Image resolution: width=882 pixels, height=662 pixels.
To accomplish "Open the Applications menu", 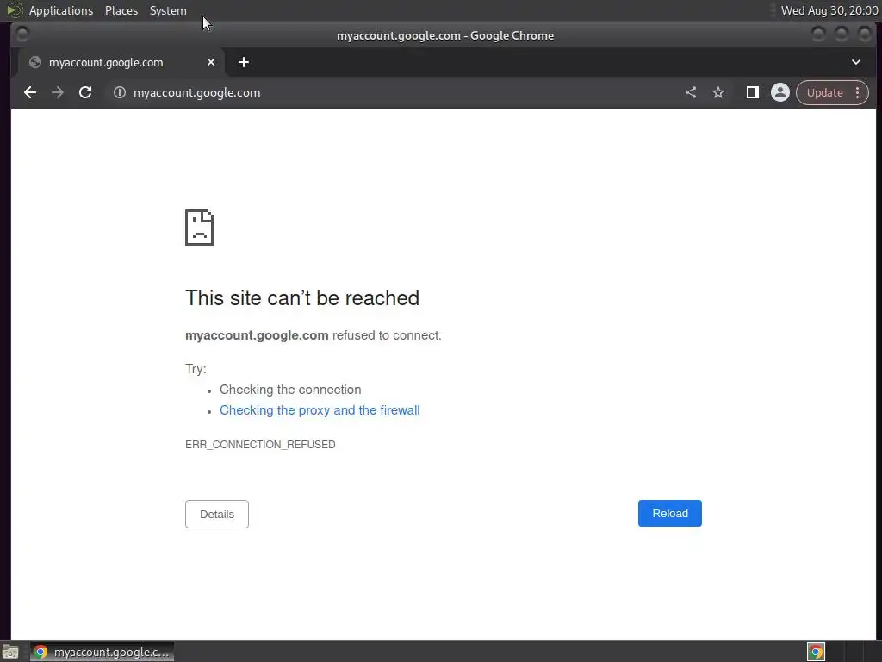I will tap(61, 10).
